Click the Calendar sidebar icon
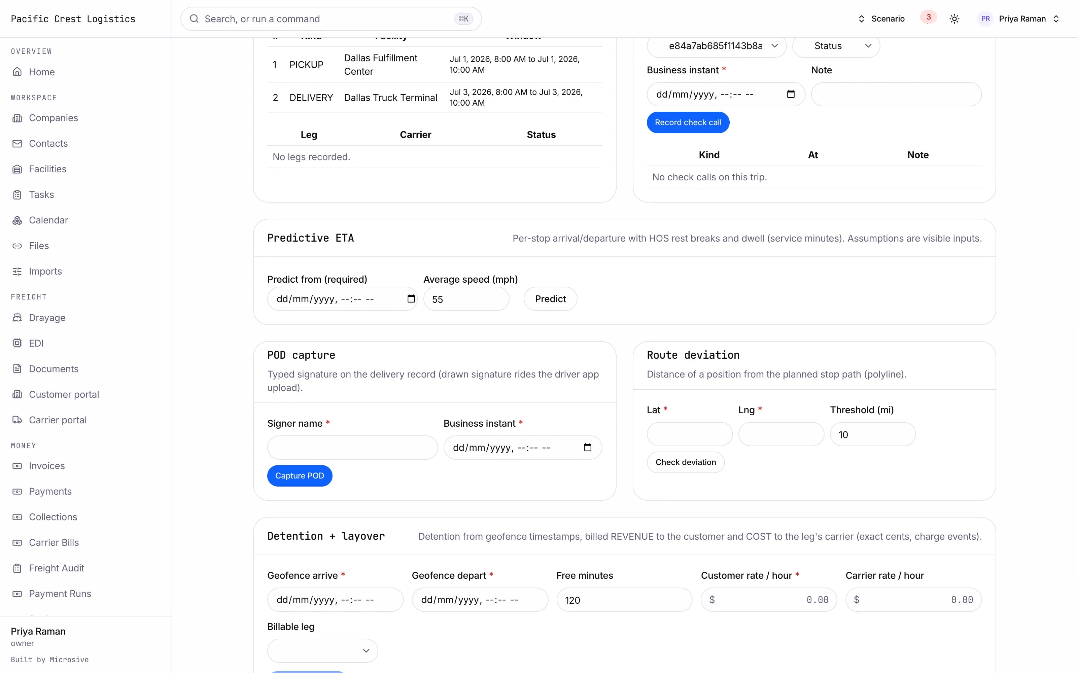Viewport: 1077px width, 673px height. [17, 220]
